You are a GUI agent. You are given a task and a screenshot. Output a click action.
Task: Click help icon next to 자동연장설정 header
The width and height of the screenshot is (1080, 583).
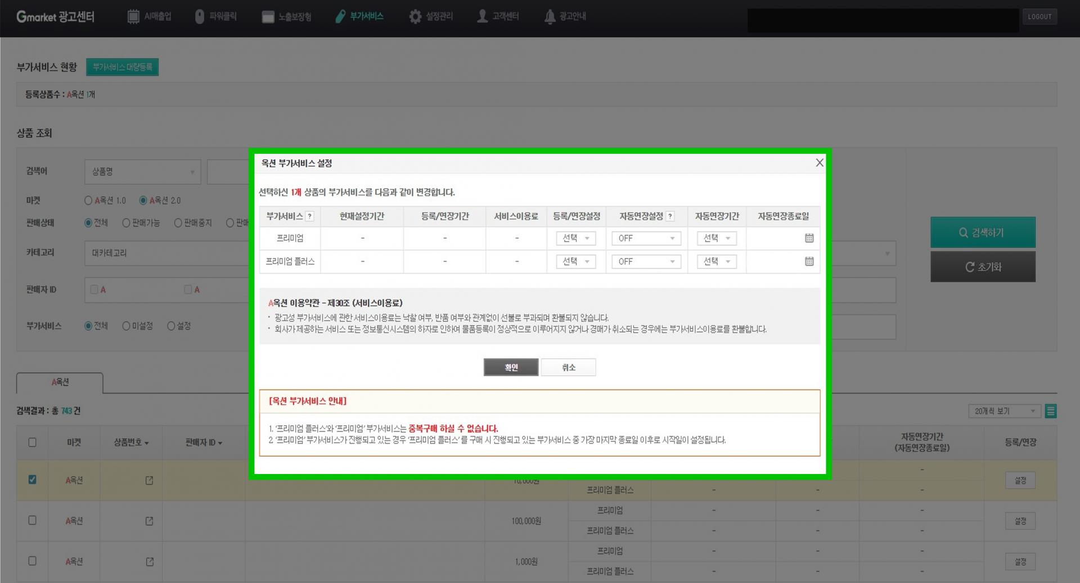click(670, 216)
